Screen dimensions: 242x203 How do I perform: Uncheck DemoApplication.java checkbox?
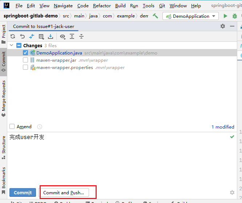25,53
